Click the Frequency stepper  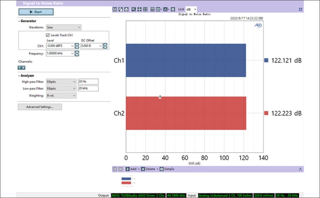(77, 54)
